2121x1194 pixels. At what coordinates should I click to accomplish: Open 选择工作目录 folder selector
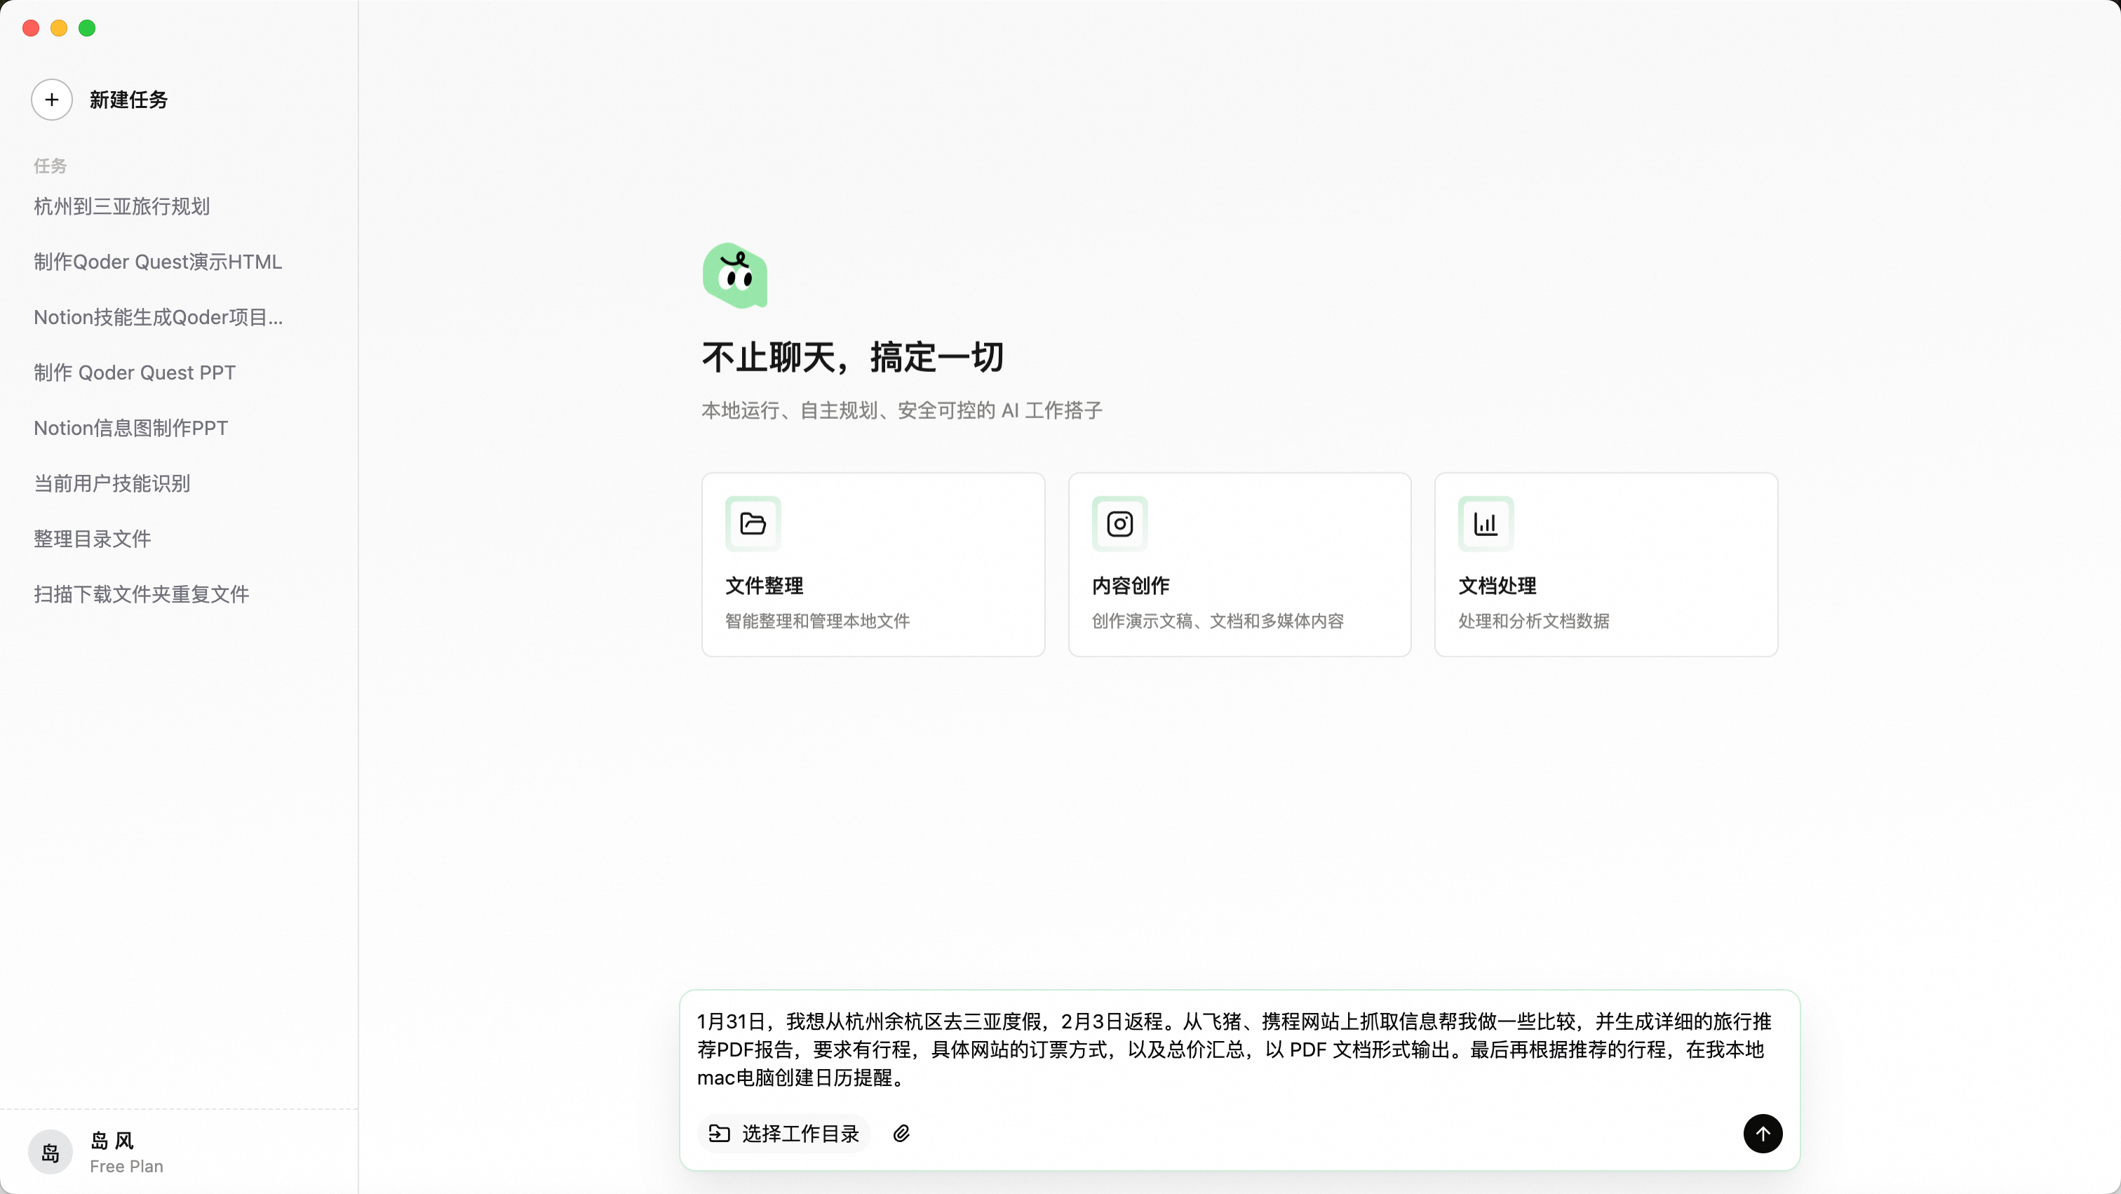[785, 1134]
